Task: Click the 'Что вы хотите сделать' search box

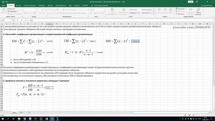Action: [101, 5]
